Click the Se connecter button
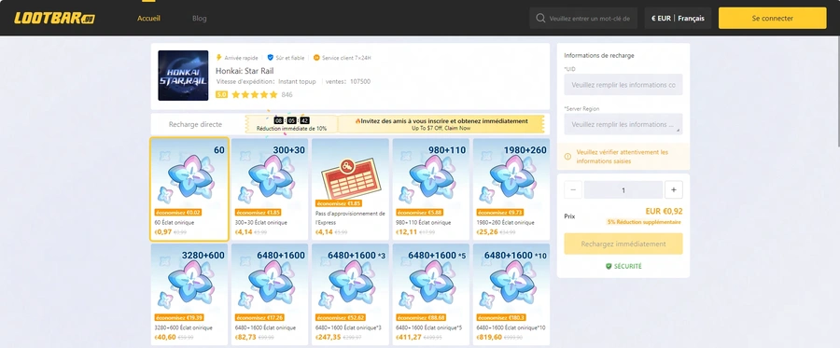This screenshot has height=348, width=840. coord(773,19)
